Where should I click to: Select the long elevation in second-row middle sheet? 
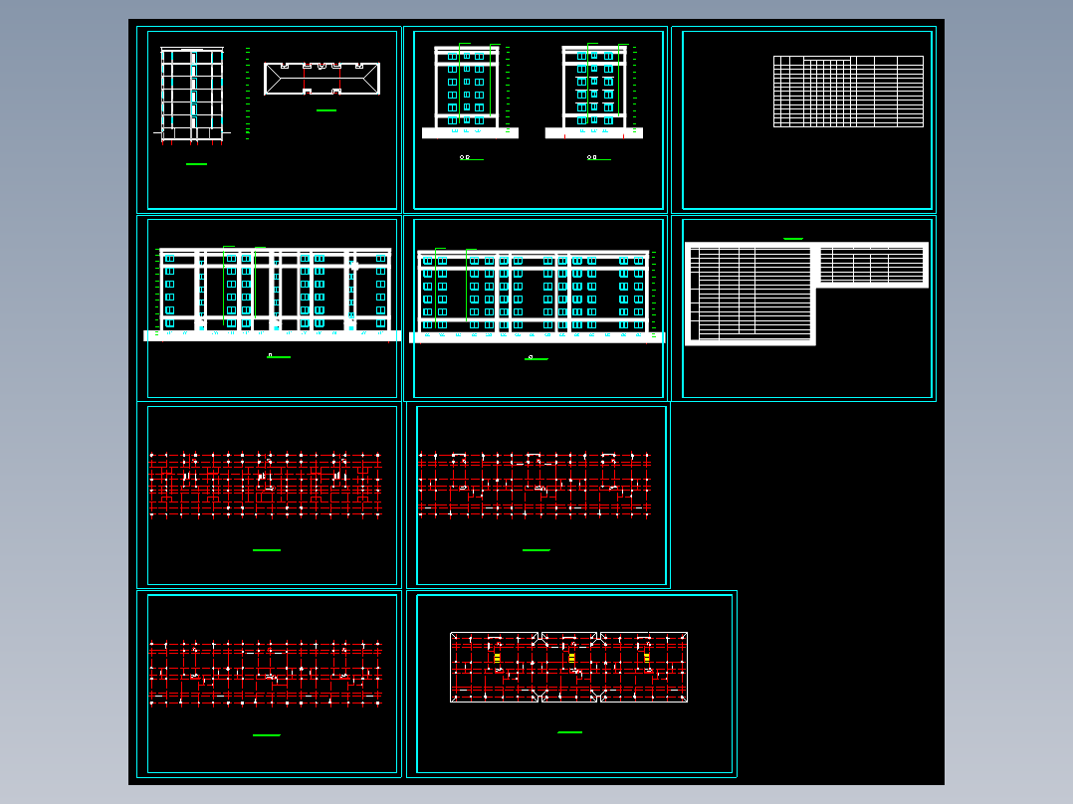coord(536,296)
